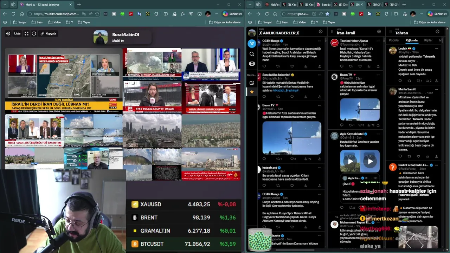Switch to the KickPe browser tab
The width and height of the screenshot is (450, 253).
272,5
